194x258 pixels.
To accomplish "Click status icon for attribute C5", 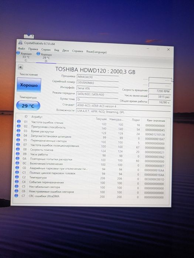I will click(17, 186).
